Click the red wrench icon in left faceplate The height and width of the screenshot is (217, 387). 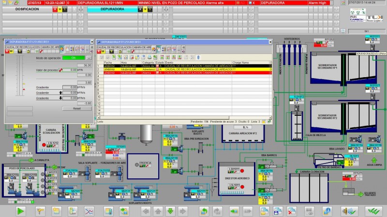[41, 51]
